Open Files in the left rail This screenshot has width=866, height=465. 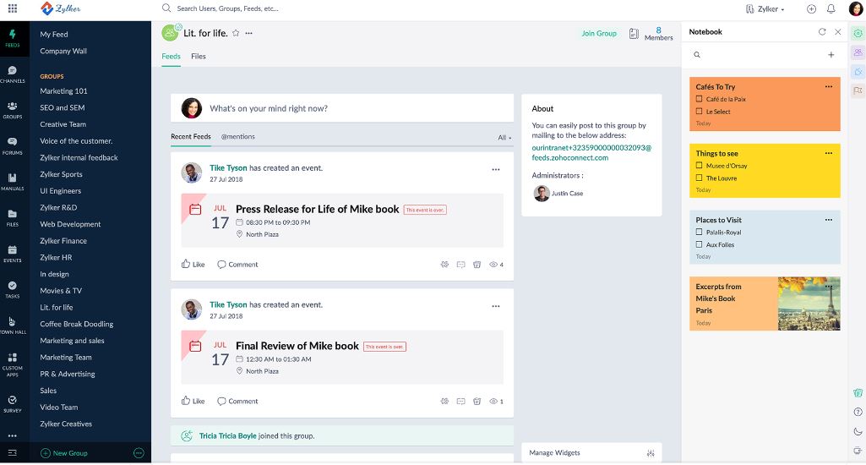(x=12, y=218)
